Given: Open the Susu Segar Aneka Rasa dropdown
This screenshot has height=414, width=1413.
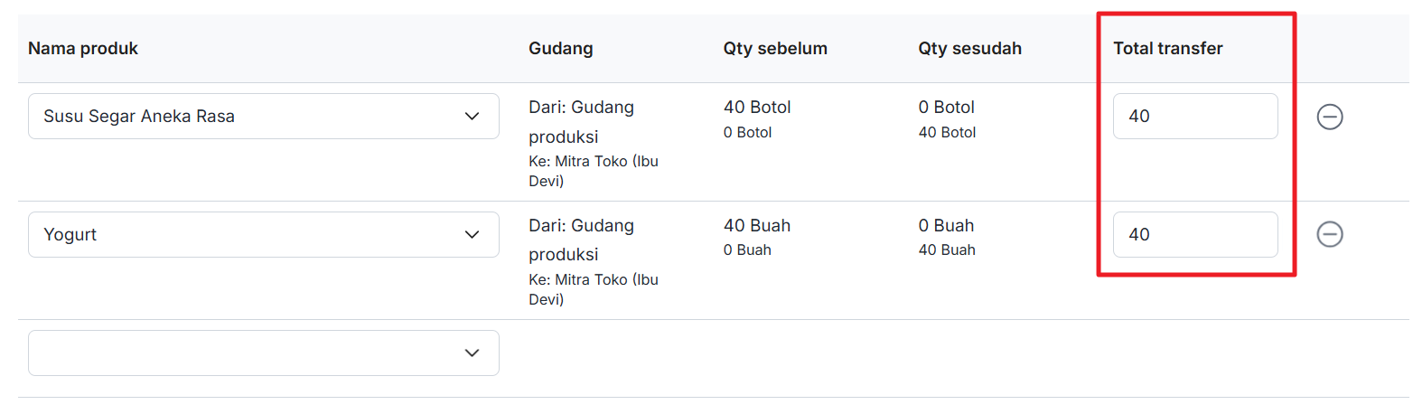Looking at the screenshot, I should pyautogui.click(x=263, y=117).
